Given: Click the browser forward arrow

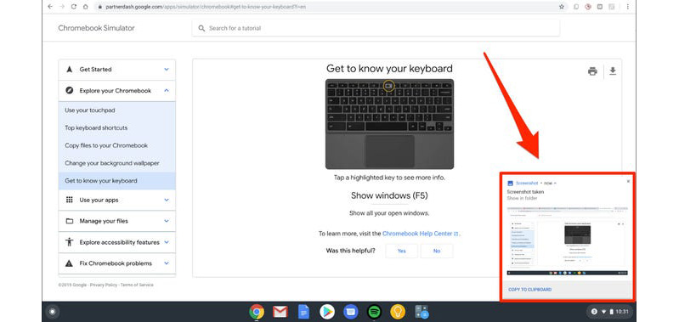Looking at the screenshot, I should (62, 7).
